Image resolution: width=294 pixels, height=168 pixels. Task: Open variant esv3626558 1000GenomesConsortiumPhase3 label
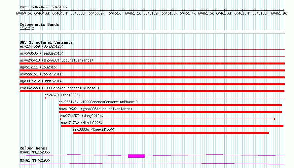pos(59,88)
